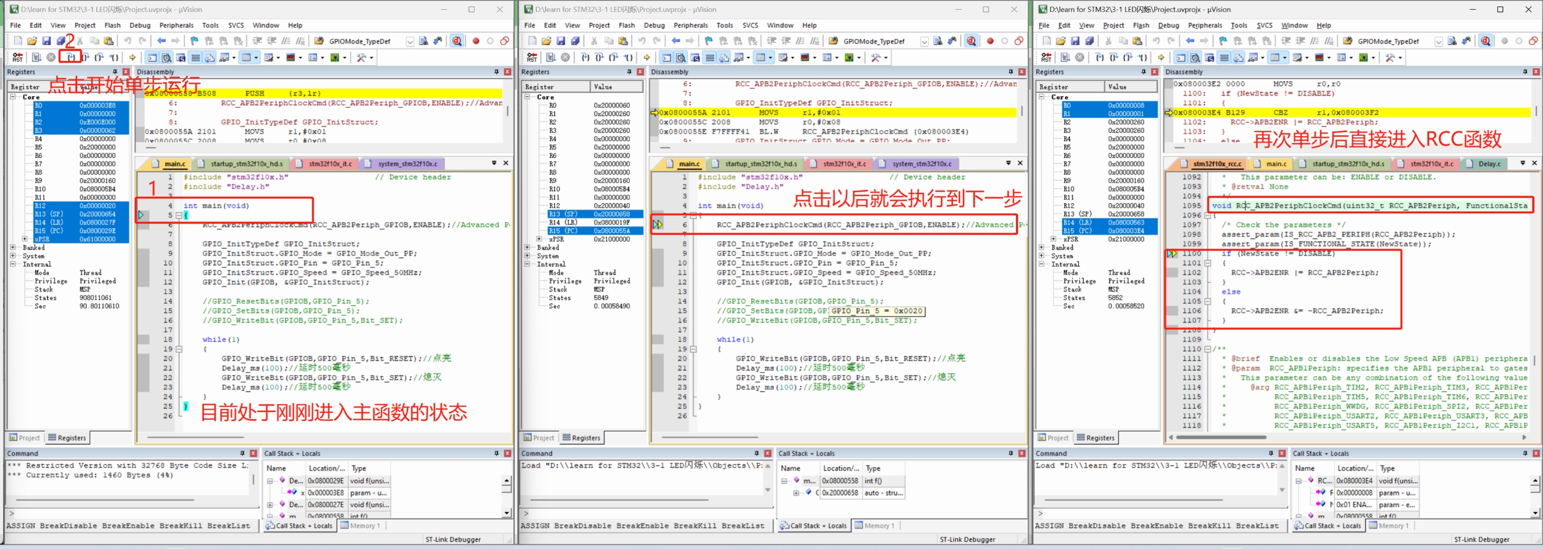The image size is (1543, 549).
Task: Click the Comment Selection icon in the right window
Action: coord(1314,41)
